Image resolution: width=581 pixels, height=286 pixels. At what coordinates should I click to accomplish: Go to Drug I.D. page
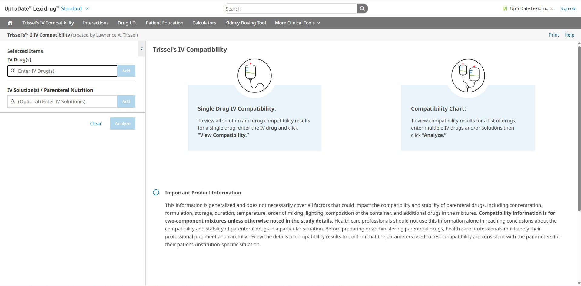127,23
